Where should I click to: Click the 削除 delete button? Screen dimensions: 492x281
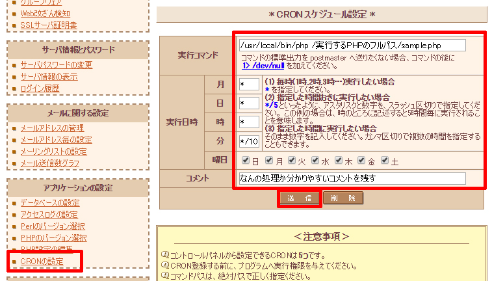(x=343, y=198)
